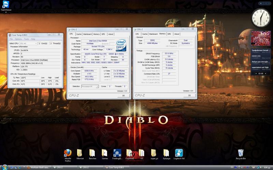Click the Windows Start orb
The height and width of the screenshot is (170, 273).
(x=5, y=167)
